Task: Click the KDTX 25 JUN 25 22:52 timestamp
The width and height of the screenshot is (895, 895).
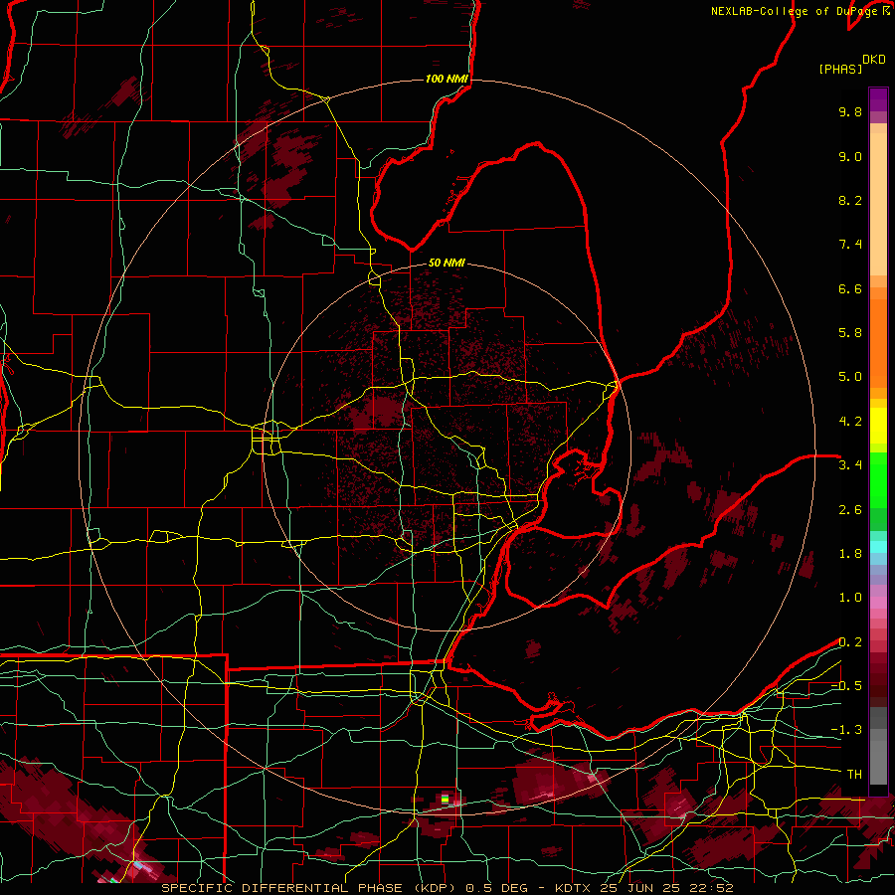Action: tap(643, 888)
